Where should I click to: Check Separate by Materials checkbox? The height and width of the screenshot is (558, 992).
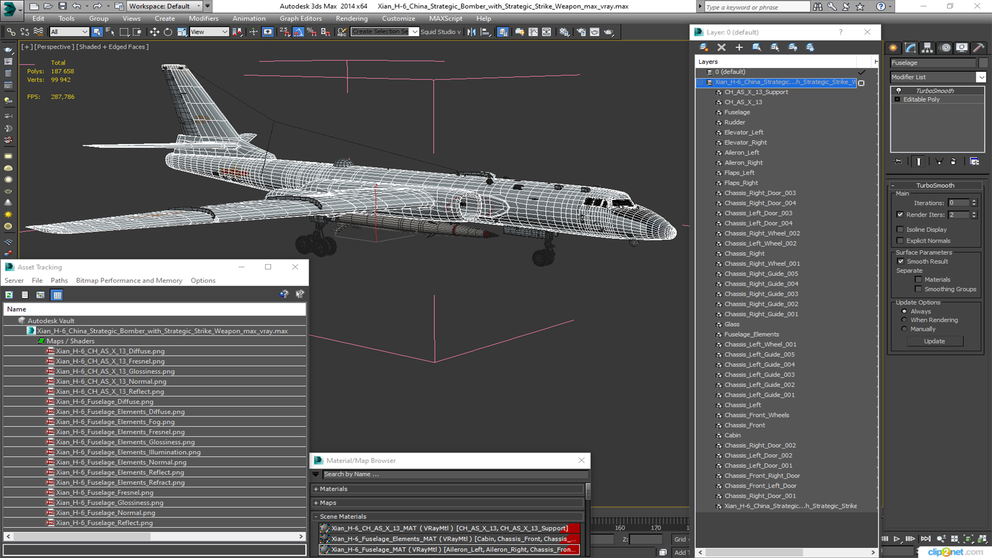(x=918, y=280)
